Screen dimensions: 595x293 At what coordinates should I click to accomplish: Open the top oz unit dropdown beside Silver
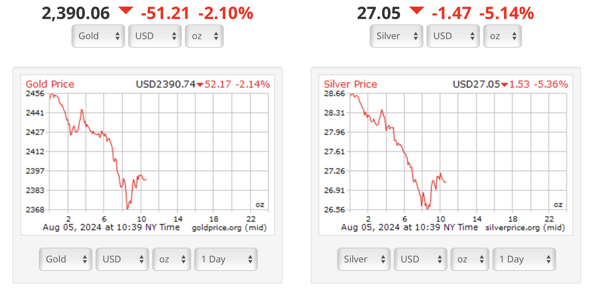(x=503, y=36)
